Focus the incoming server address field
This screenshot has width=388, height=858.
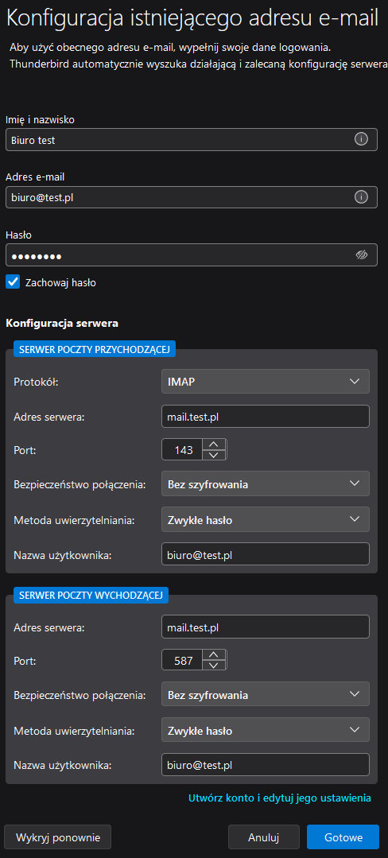(266, 417)
